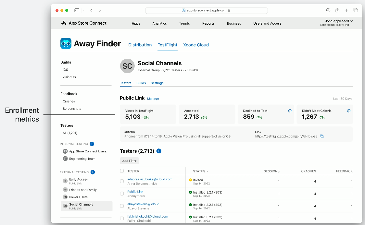Open the Business menu
365x225 pixels.
[234, 23]
